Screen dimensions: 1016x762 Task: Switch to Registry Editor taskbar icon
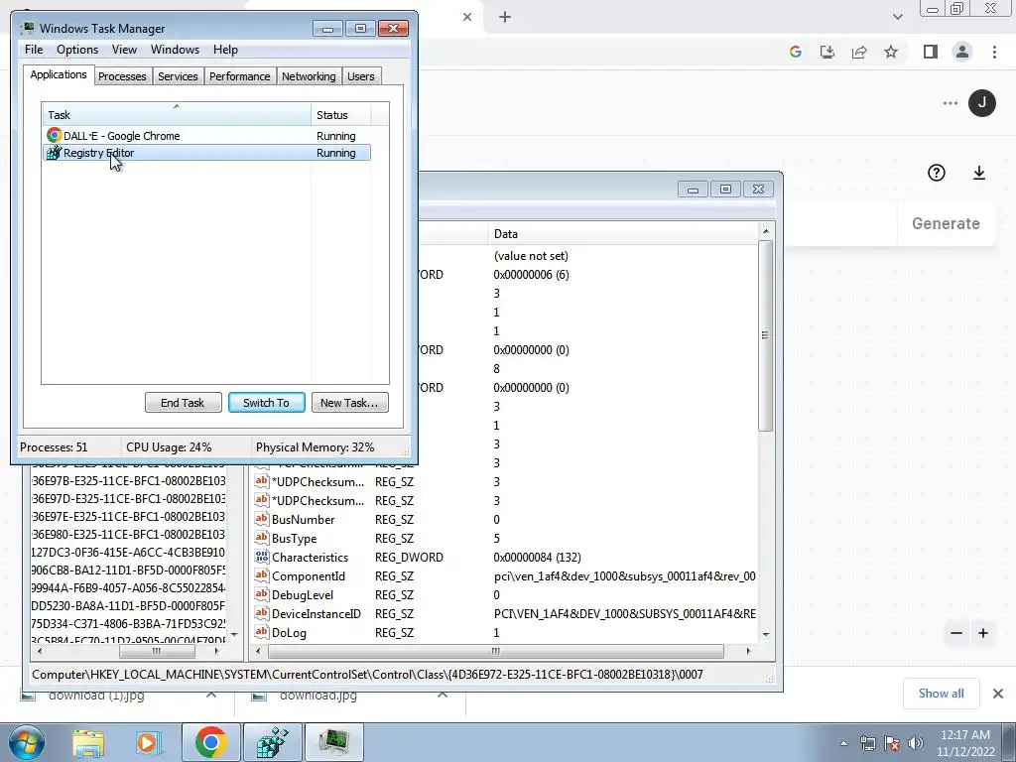(272, 742)
